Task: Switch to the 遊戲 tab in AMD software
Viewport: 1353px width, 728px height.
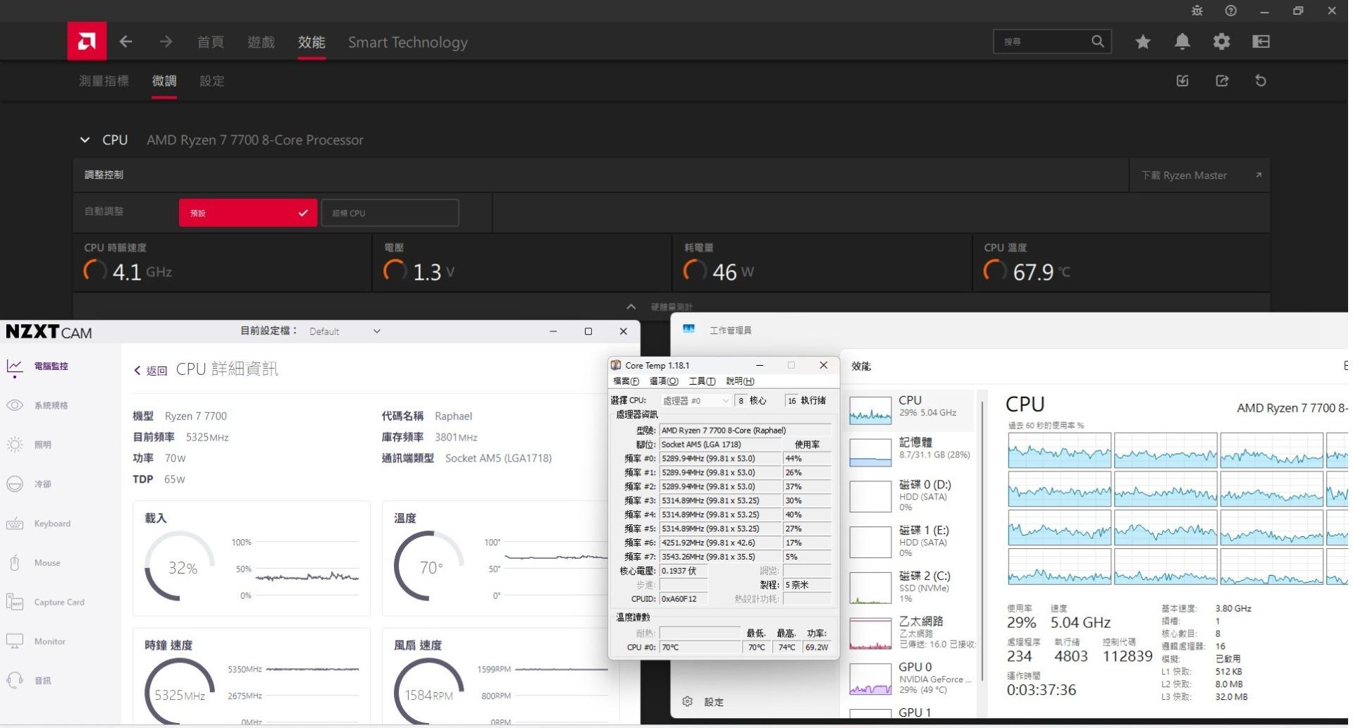Action: click(261, 42)
